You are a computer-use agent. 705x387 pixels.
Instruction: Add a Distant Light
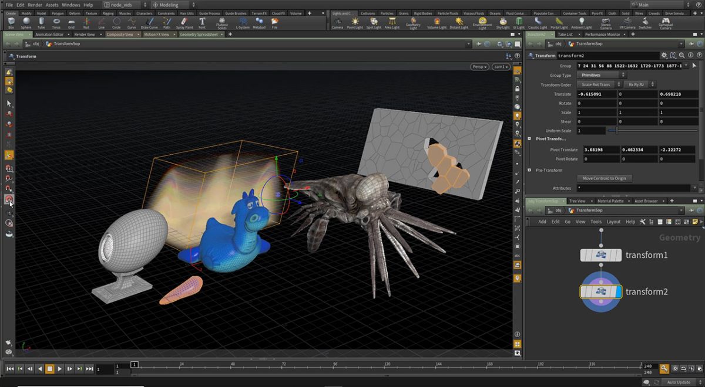point(459,23)
